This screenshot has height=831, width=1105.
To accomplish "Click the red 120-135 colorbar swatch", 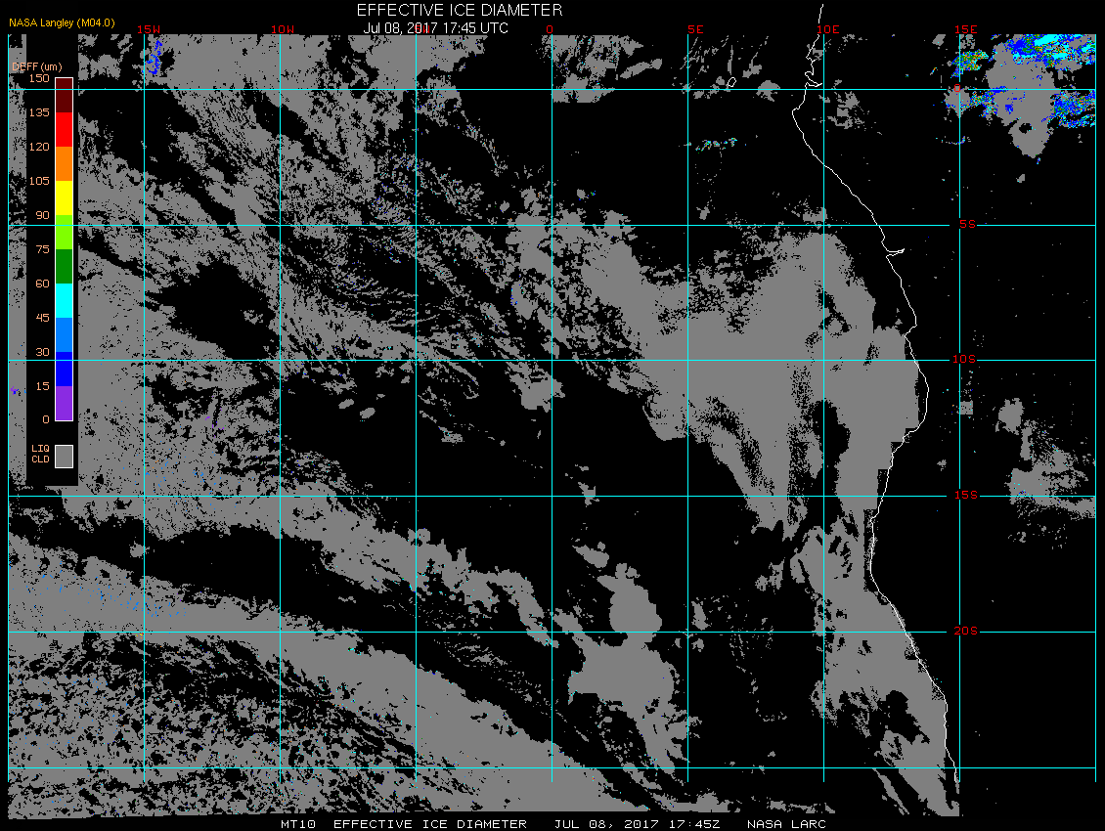I will [65, 129].
